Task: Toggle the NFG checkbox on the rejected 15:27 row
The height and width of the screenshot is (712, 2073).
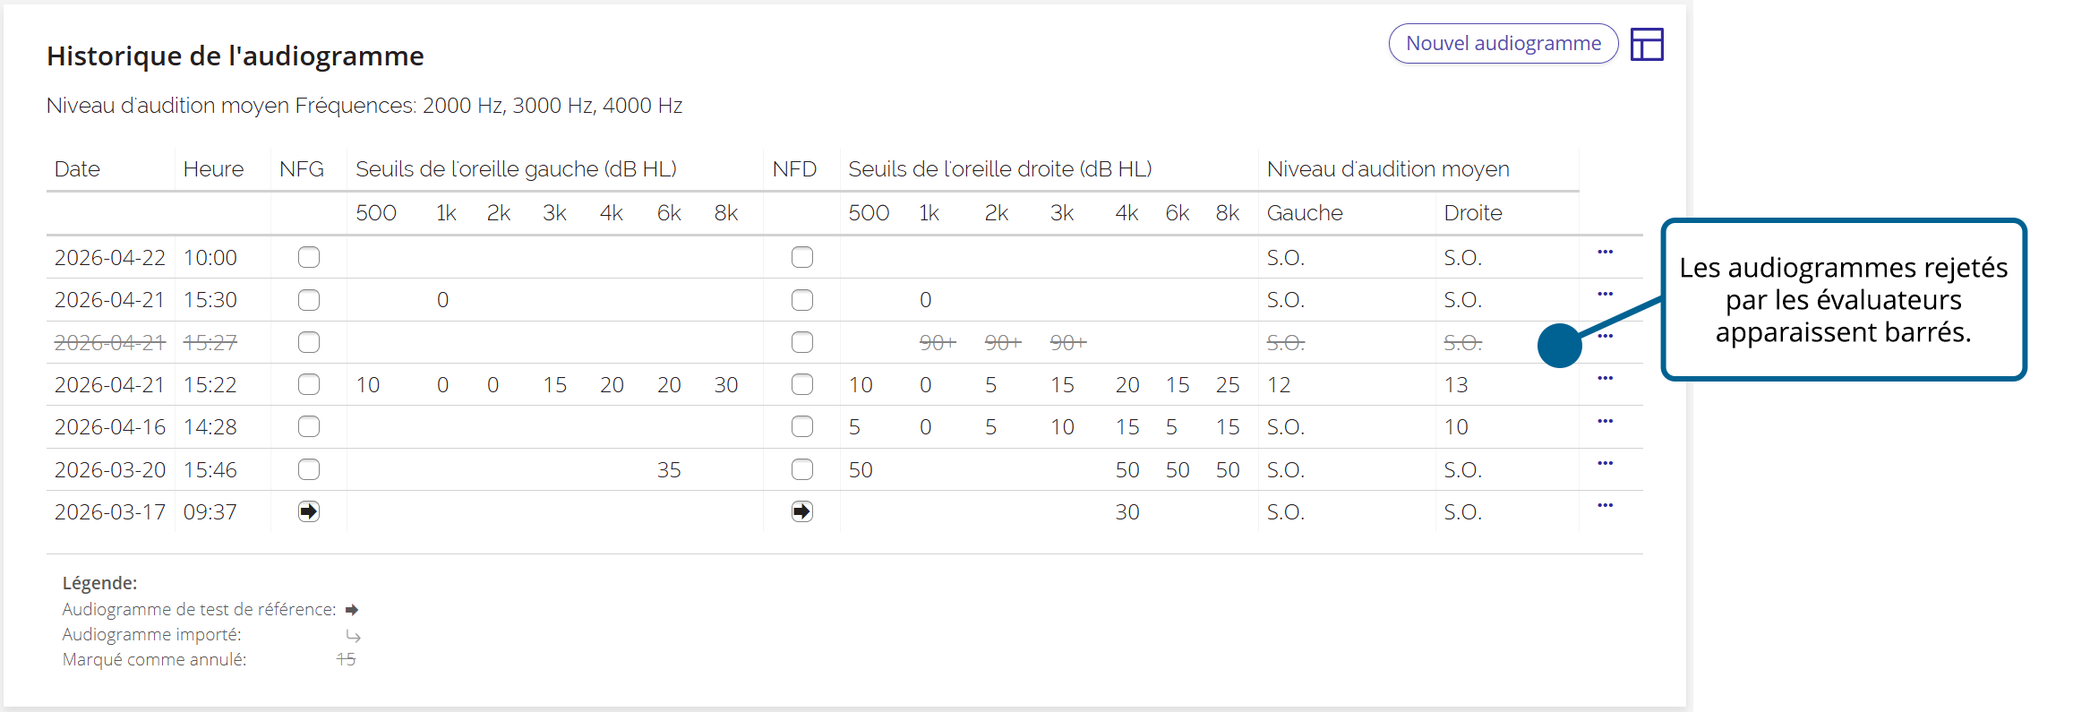Action: tap(309, 342)
